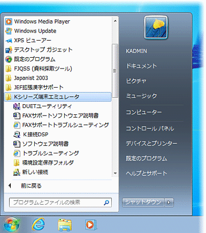Click the DUETユーティリティ icon
Image resolution: width=206 pixels, height=233 pixels.
pyautogui.click(x=17, y=106)
